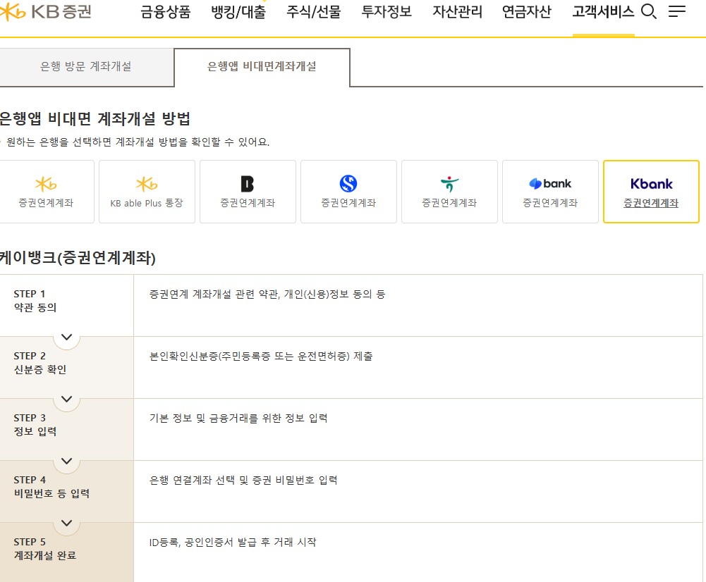Select the Kbank logo card
This screenshot has height=582, width=706.
point(651,192)
